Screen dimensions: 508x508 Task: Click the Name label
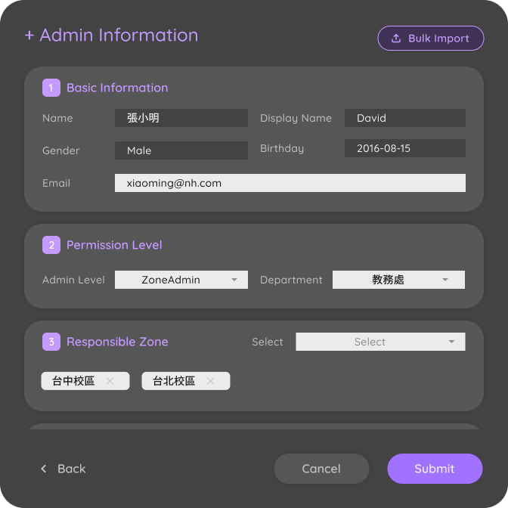click(57, 118)
